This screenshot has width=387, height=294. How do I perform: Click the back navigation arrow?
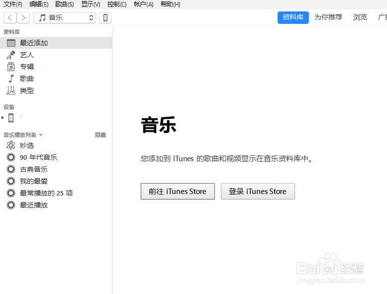pyautogui.click(x=10, y=17)
